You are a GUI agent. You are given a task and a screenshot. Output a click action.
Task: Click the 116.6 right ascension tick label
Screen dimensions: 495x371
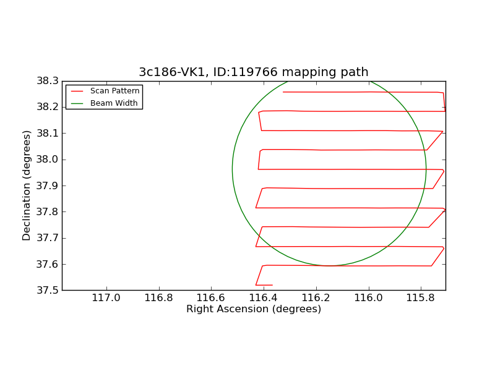(211, 298)
